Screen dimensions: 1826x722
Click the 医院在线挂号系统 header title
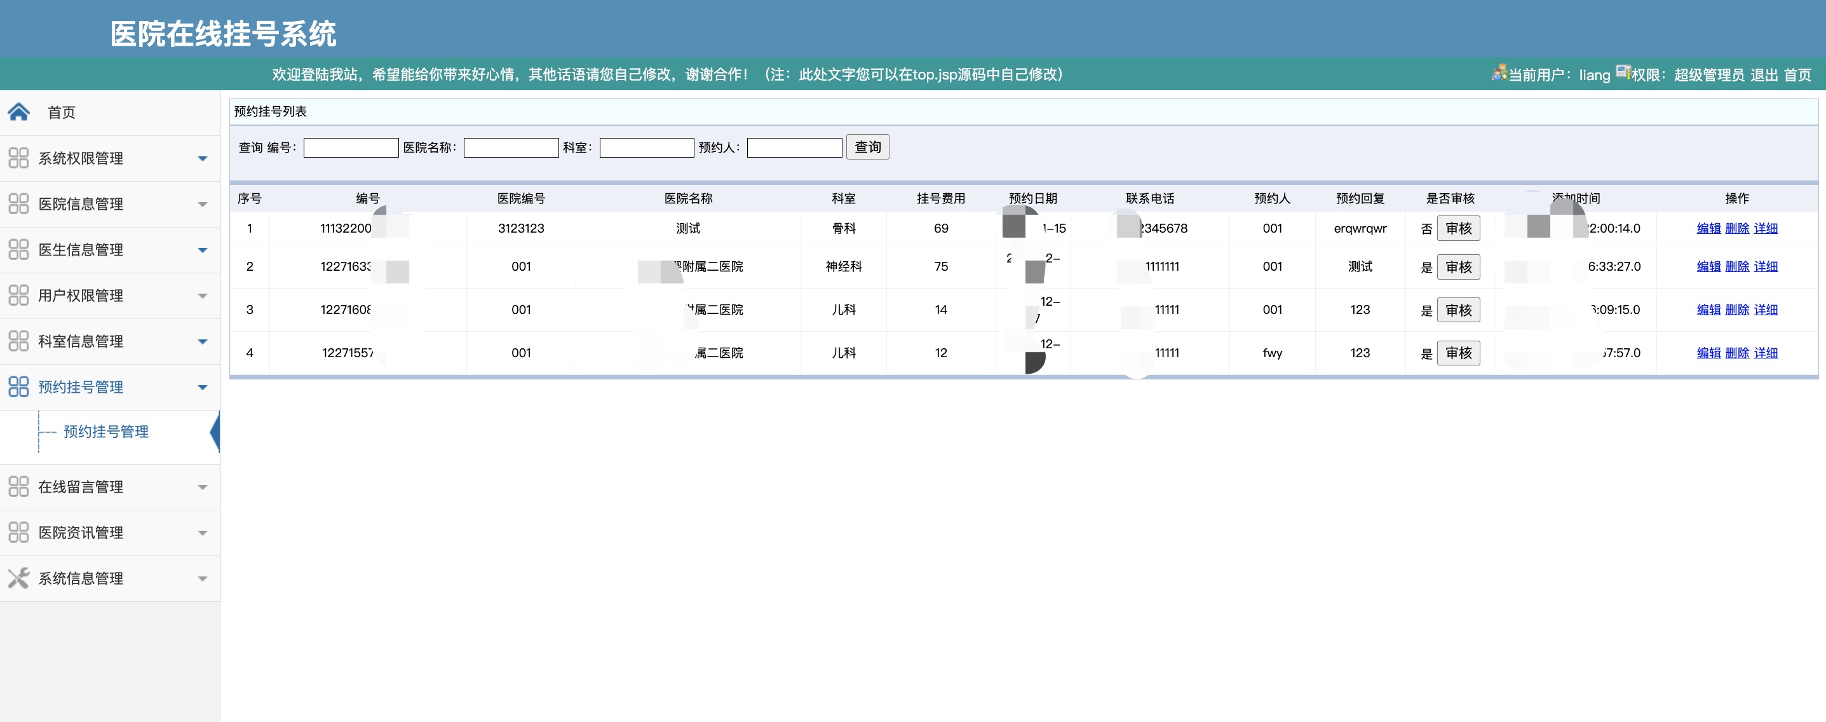pyautogui.click(x=223, y=34)
